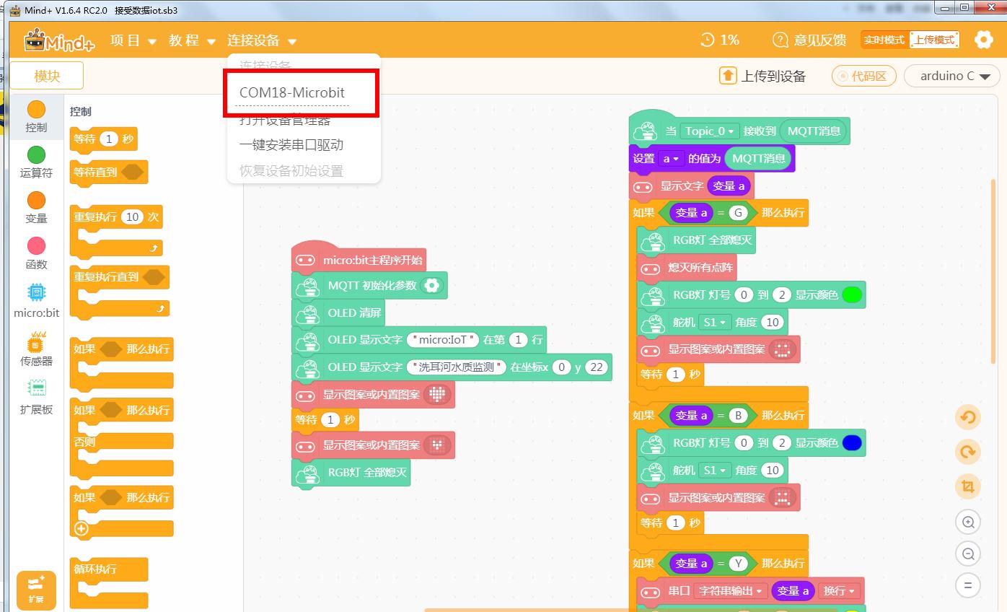
Task: Select the 控制 category circle
Action: pyautogui.click(x=36, y=109)
